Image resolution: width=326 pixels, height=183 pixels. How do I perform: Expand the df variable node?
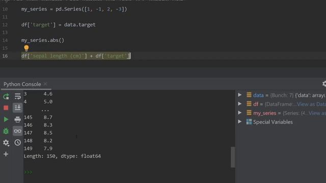coord(240,104)
